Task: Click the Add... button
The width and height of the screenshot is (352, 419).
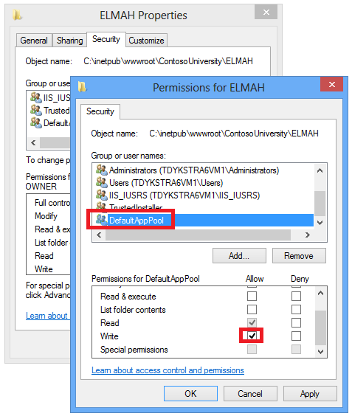Action: click(239, 256)
